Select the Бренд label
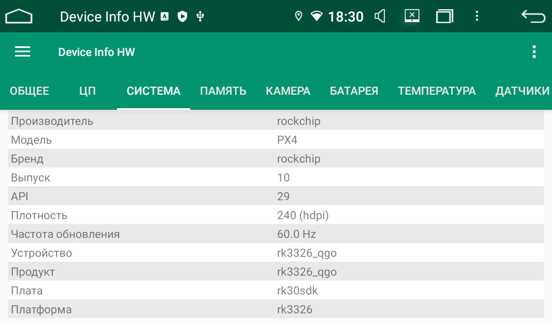The image size is (552, 323). point(27,159)
